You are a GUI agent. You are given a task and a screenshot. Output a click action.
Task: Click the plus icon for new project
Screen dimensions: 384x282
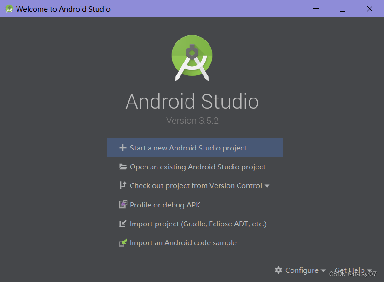click(x=122, y=148)
